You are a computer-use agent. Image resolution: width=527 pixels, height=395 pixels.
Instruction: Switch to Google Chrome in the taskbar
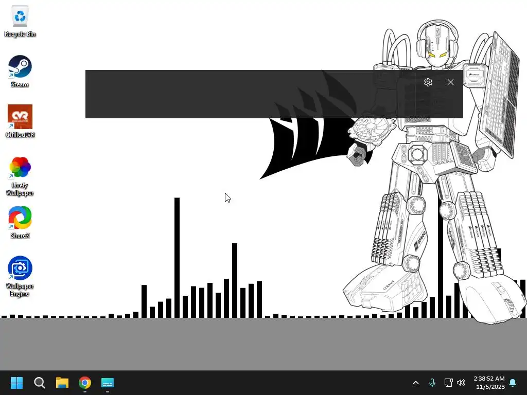tap(85, 383)
